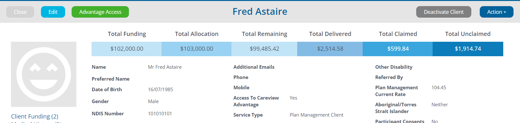Click the Total Remaining $99,485.42 tile
Image resolution: width=520 pixels, height=123 pixels.
coord(264,49)
